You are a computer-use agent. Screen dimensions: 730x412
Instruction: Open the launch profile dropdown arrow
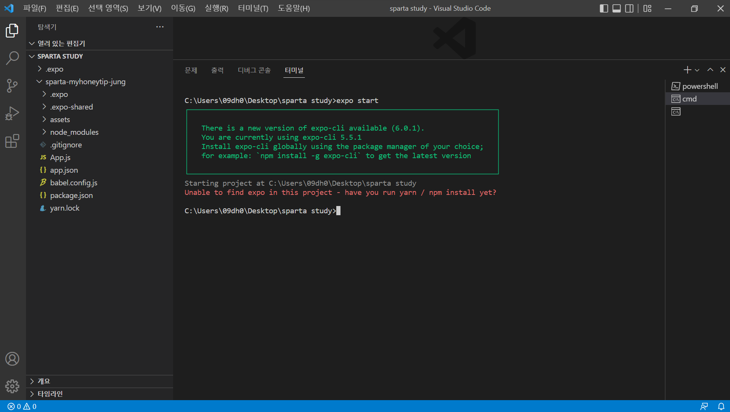(x=697, y=70)
